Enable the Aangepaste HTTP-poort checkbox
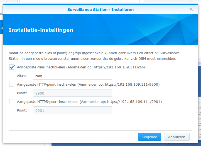 [x=12, y=84]
